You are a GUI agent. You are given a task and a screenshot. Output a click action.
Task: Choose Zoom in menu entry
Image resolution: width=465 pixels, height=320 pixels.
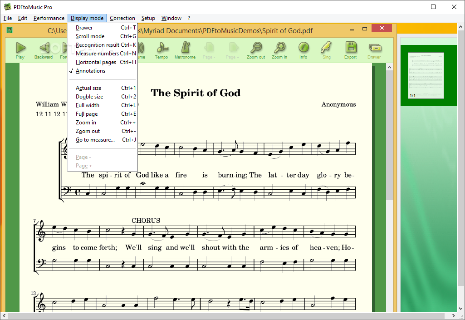(x=103, y=122)
